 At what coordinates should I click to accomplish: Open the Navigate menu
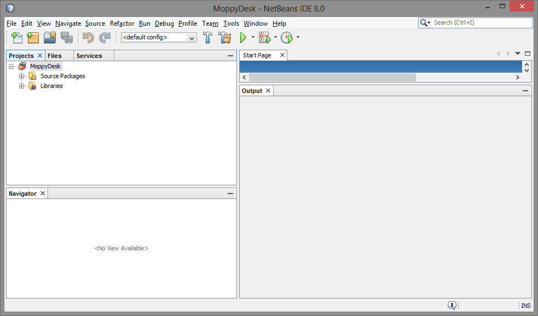(68, 24)
